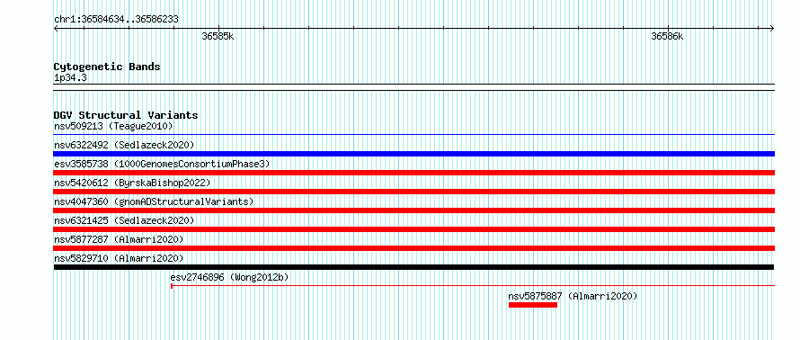This screenshot has width=800, height=340.
Task: Click the red bar under nsv6321425
Action: click(x=413, y=229)
